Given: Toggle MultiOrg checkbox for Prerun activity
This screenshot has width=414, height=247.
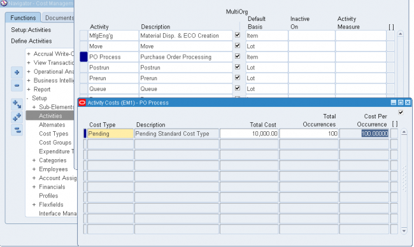Looking at the screenshot, I should (238, 77).
